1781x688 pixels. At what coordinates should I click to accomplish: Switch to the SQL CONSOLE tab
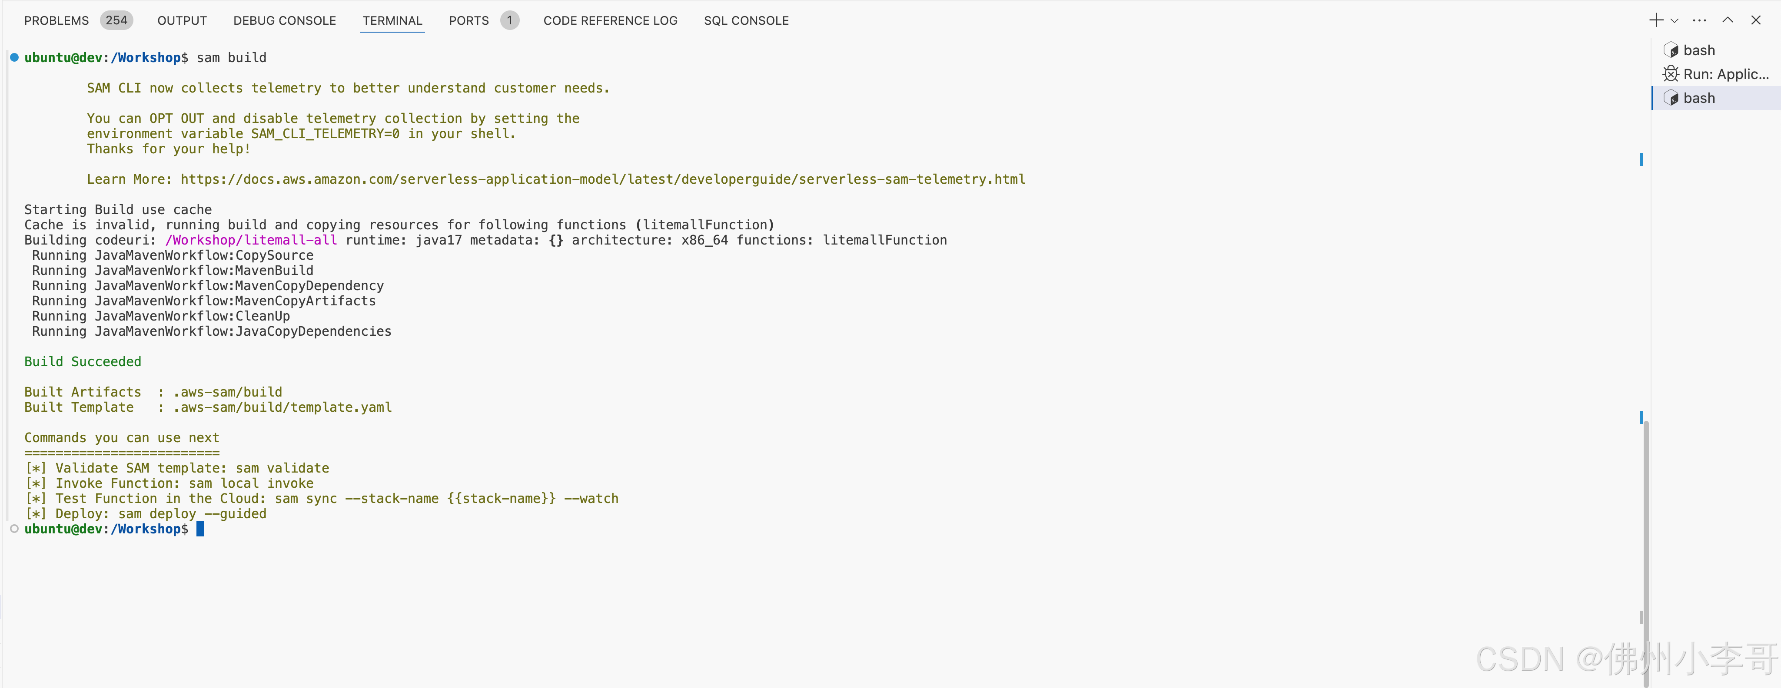(x=746, y=21)
